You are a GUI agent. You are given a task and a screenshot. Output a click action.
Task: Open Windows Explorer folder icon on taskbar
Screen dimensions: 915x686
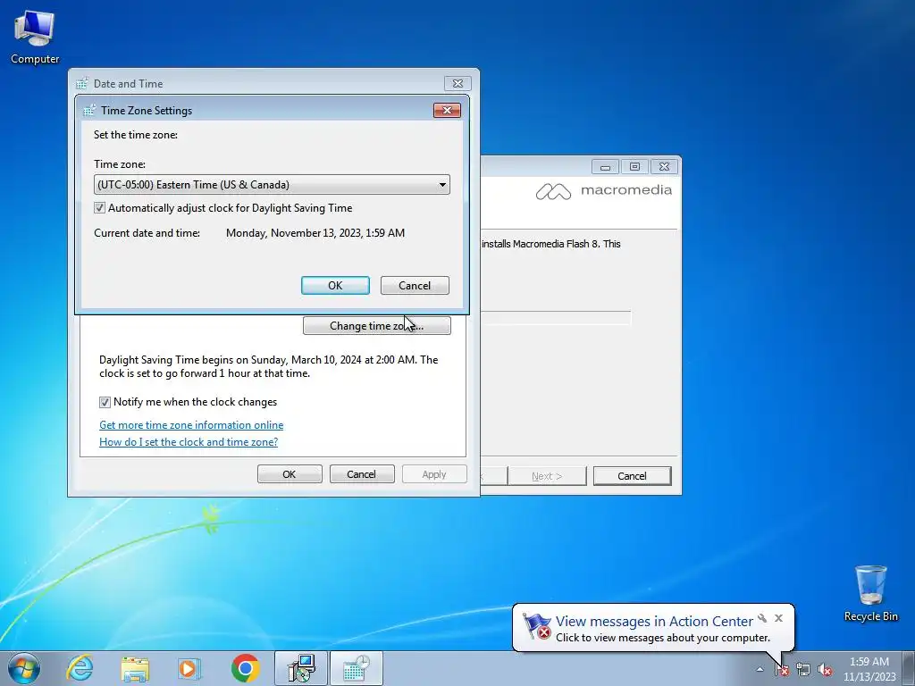click(135, 668)
